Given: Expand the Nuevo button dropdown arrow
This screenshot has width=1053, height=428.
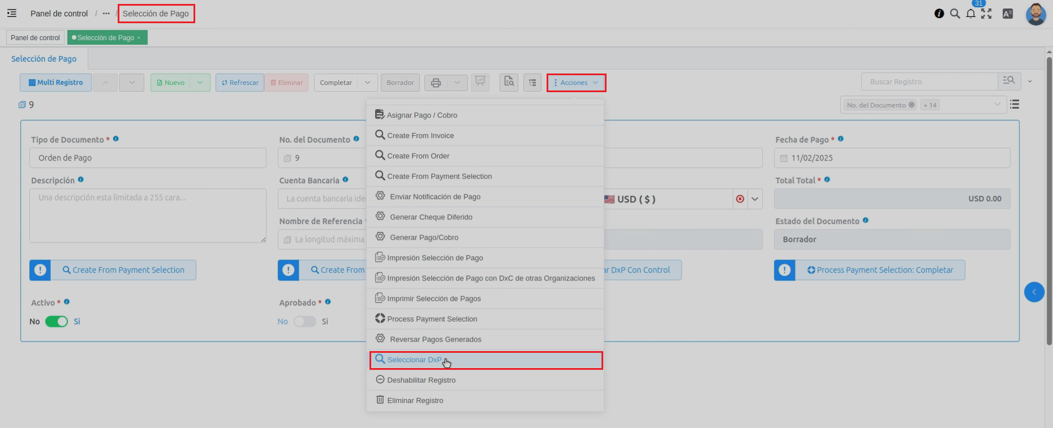Looking at the screenshot, I should pos(200,83).
